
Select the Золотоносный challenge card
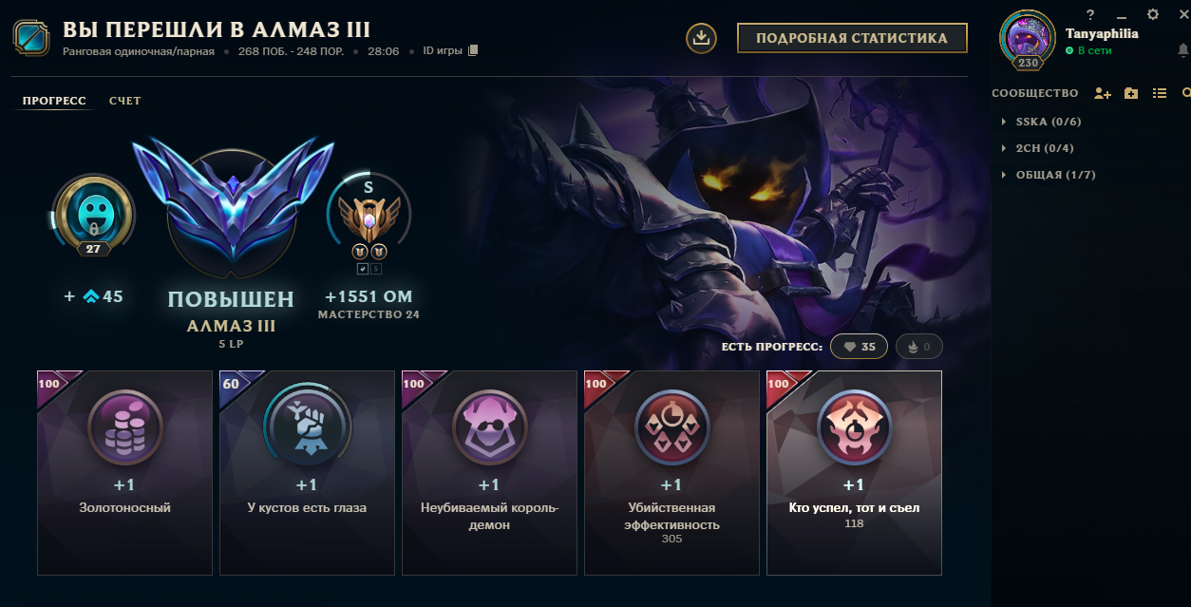(124, 473)
